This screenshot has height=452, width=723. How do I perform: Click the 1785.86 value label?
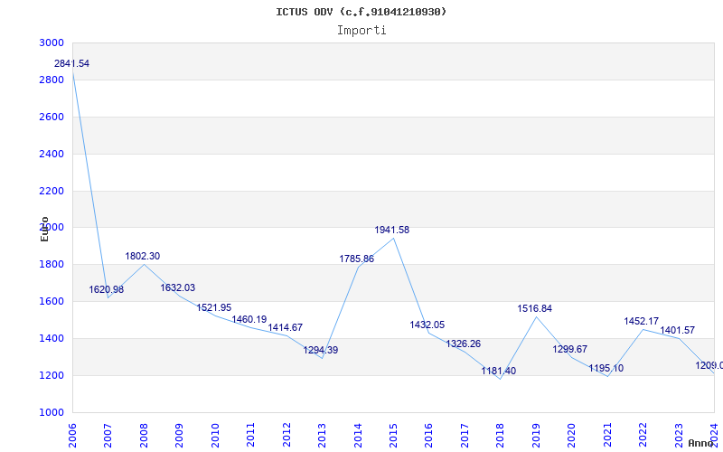click(357, 259)
